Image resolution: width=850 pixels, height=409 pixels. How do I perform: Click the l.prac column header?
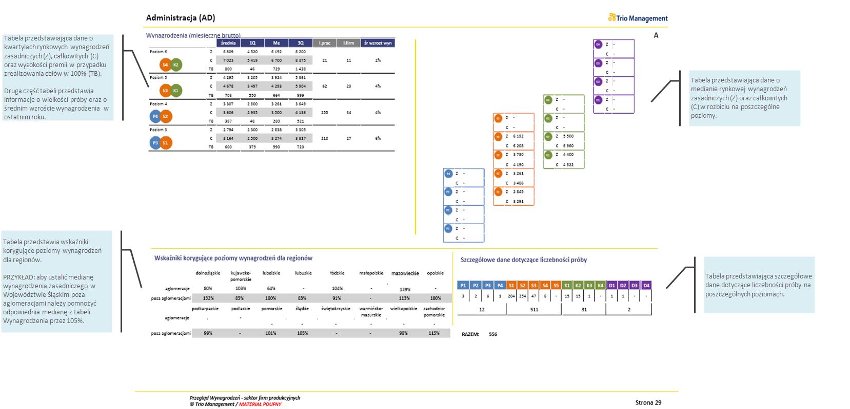tap(325, 43)
